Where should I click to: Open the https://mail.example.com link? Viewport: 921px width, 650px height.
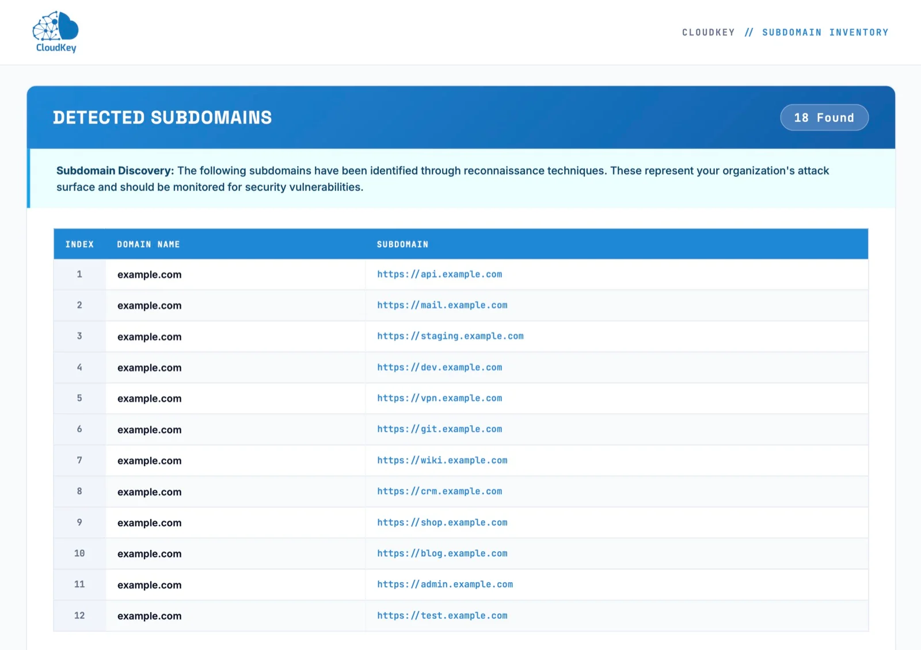[442, 305]
